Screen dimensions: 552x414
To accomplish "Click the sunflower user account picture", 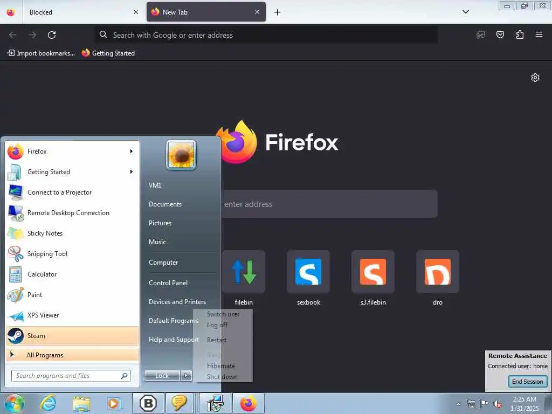I will pyautogui.click(x=181, y=155).
